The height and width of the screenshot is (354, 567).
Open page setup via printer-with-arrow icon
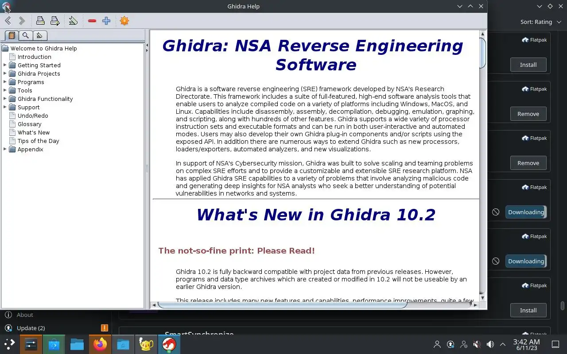[x=55, y=21]
